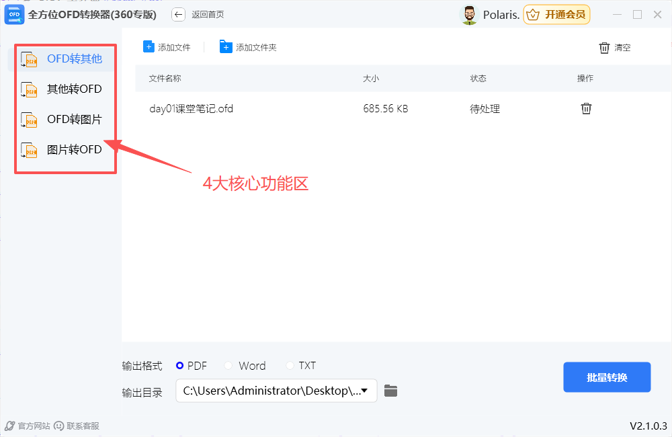
Task: Click the 批量转换 convert button
Action: pos(606,376)
